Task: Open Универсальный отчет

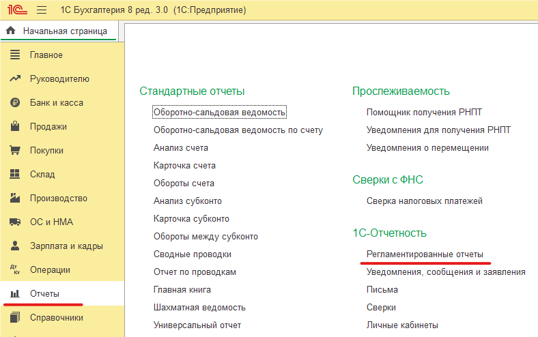Action: [x=197, y=325]
